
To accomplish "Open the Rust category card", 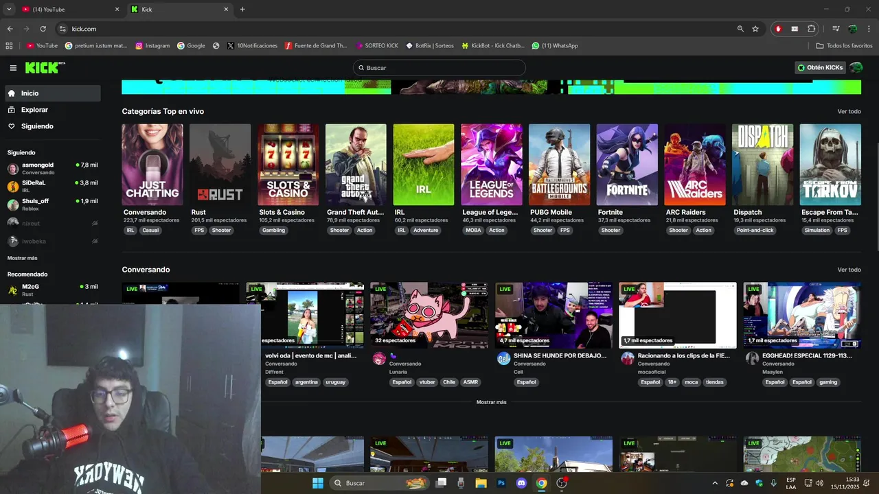I will pyautogui.click(x=220, y=165).
